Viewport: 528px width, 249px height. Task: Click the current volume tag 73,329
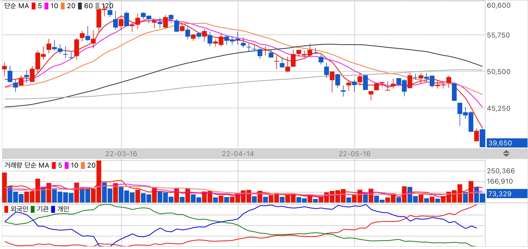click(507, 194)
